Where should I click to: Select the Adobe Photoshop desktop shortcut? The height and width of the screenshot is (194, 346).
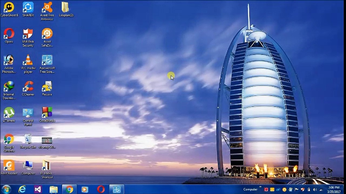pyautogui.click(x=9, y=64)
